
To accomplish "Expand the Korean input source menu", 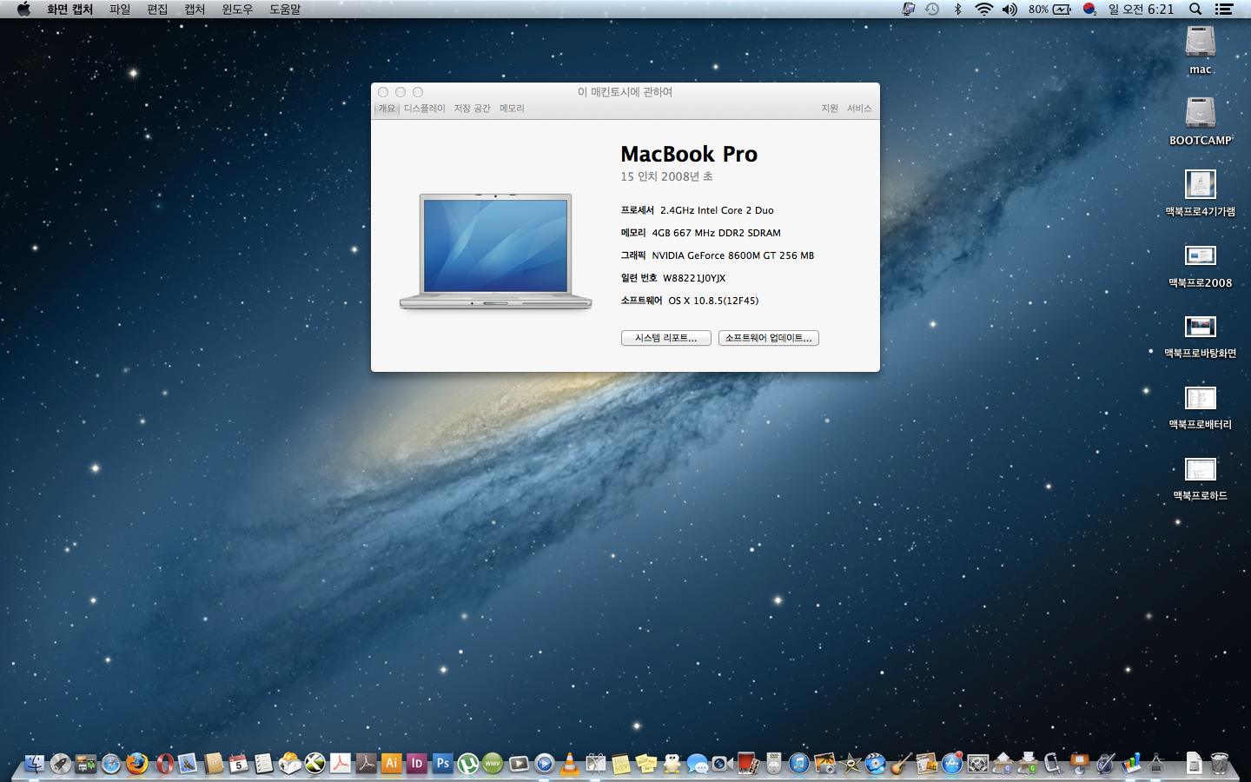I will pyautogui.click(x=1089, y=10).
